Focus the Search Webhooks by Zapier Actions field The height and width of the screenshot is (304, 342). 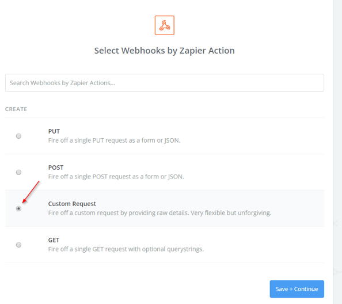point(165,83)
